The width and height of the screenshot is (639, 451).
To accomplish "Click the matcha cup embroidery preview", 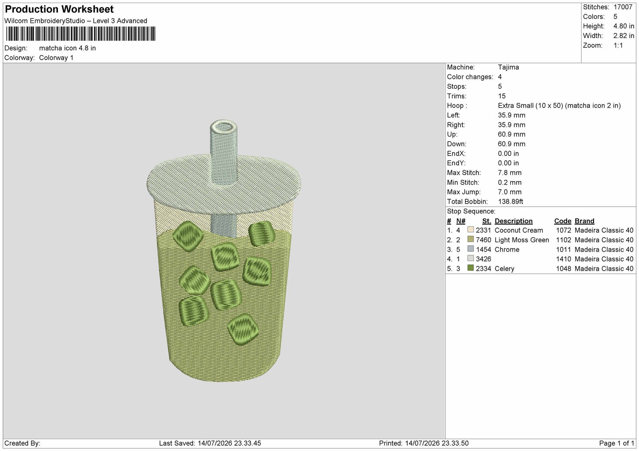I will (x=224, y=250).
